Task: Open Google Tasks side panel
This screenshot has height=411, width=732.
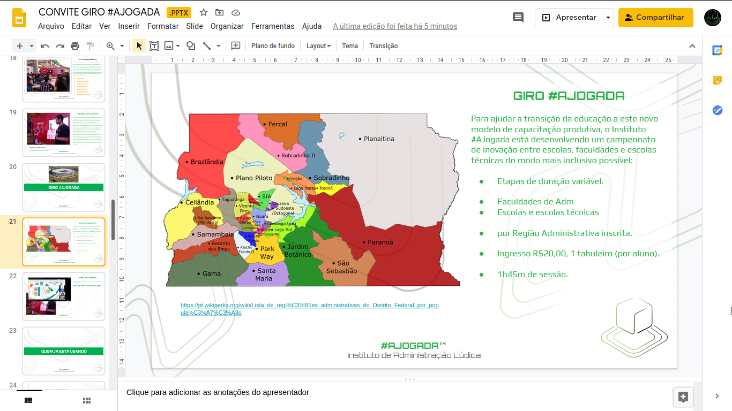Action: pos(717,110)
